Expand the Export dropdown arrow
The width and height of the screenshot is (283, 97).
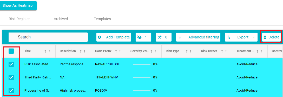(254, 37)
